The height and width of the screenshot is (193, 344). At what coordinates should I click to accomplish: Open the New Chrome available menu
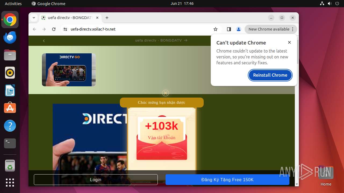271,29
